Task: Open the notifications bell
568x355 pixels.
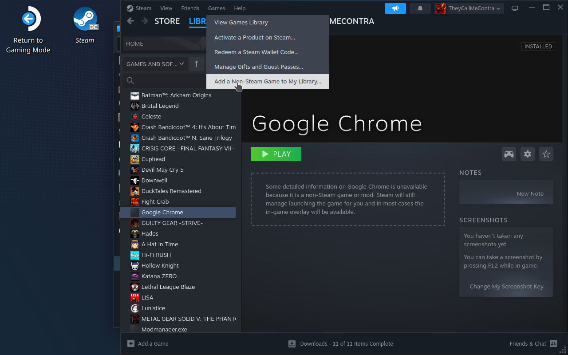Action: (420, 8)
